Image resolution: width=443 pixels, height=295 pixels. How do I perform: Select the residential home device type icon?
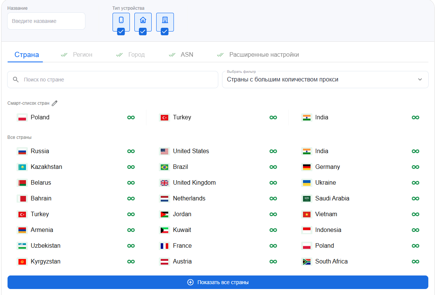(143, 20)
